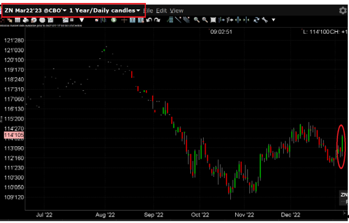Click the dollar sign green circle icon
The image size is (349, 223).
(114, 20)
